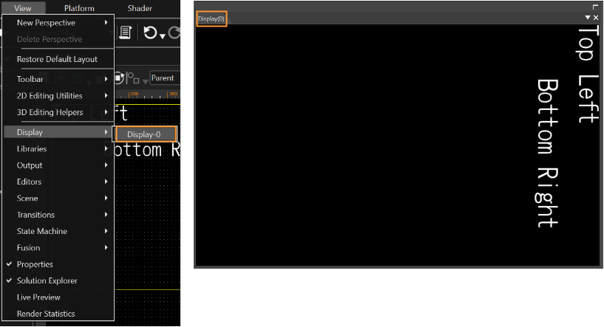Select the Display(0) tab

pos(211,19)
